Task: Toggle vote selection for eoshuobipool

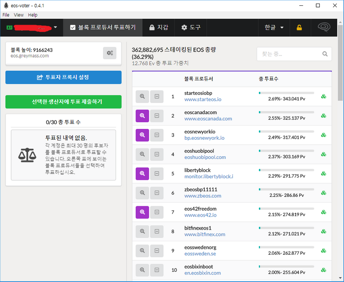Action: tap(157, 154)
